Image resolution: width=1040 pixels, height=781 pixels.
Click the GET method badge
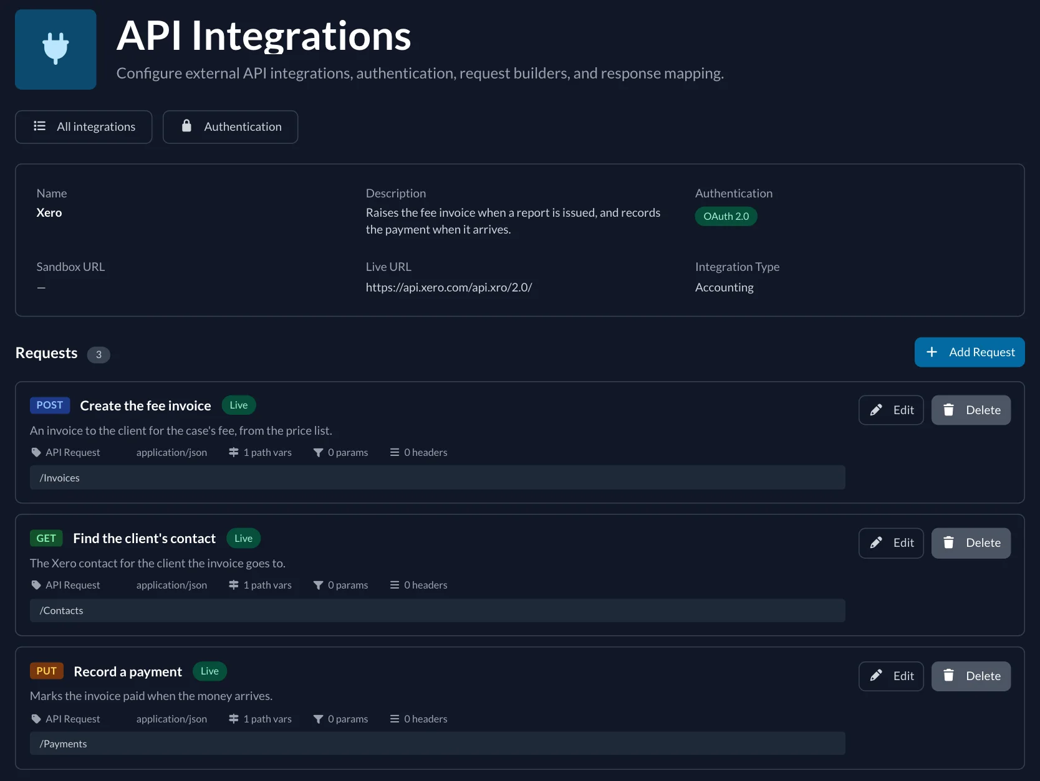(46, 539)
